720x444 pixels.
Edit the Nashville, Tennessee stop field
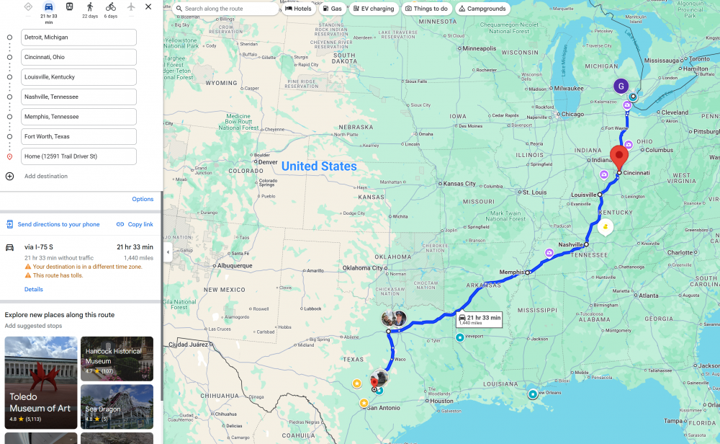point(78,97)
